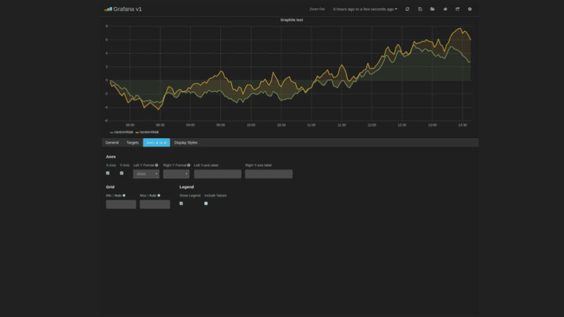Click the help icon beside Left Y Format
This screenshot has height=317, width=564.
(x=157, y=166)
